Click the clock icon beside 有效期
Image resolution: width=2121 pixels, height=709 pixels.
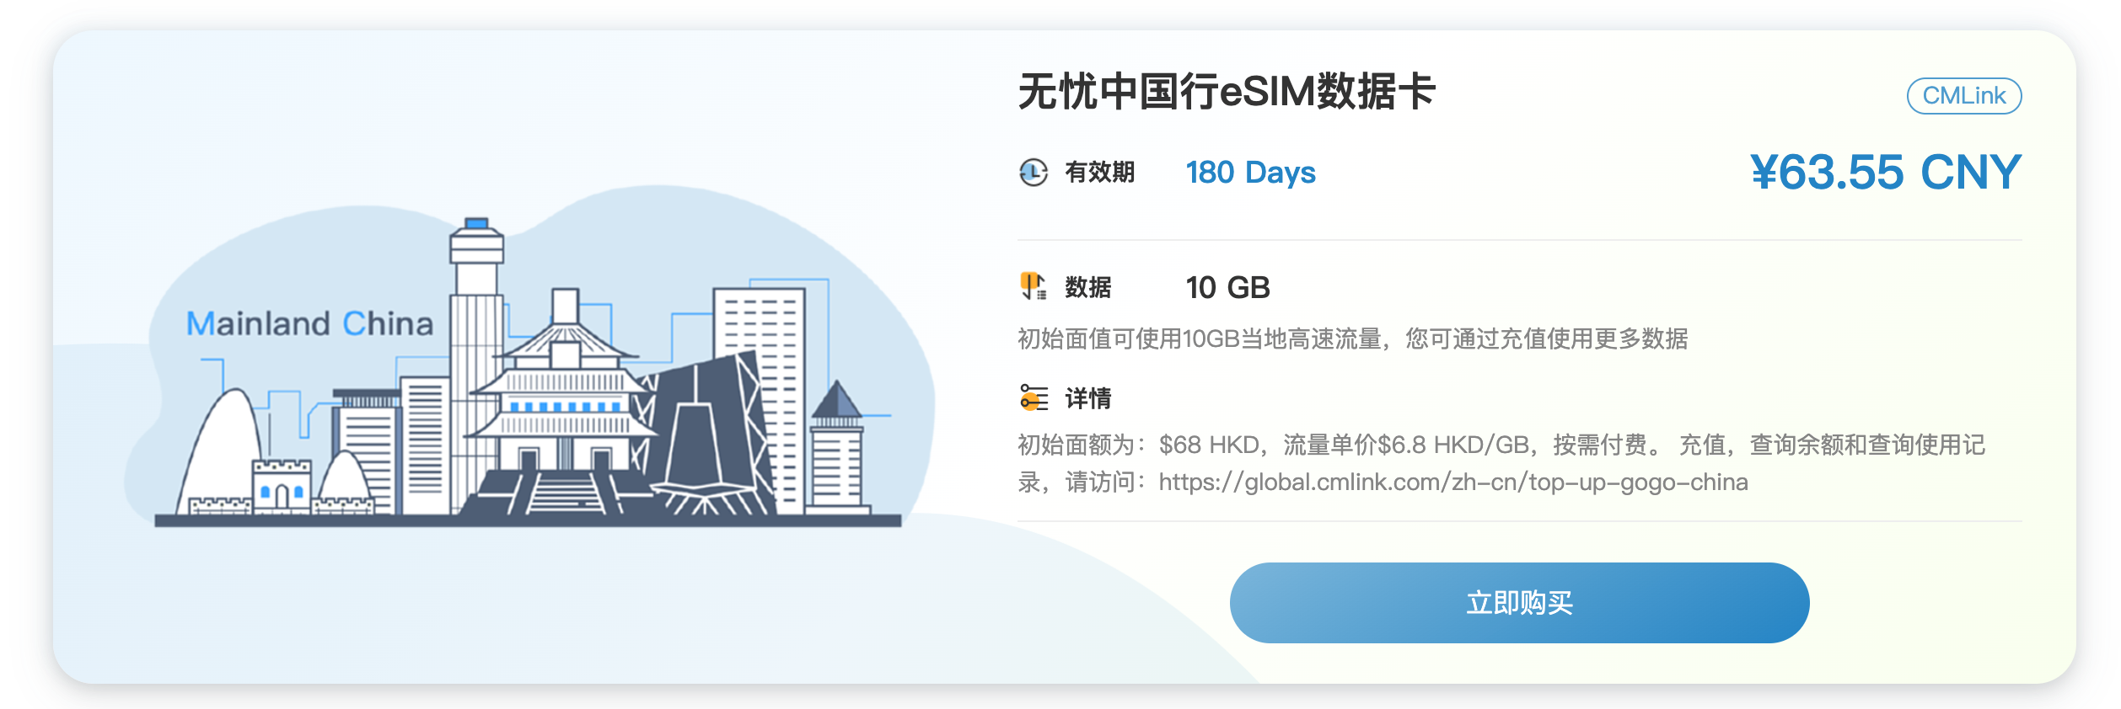[1032, 173]
